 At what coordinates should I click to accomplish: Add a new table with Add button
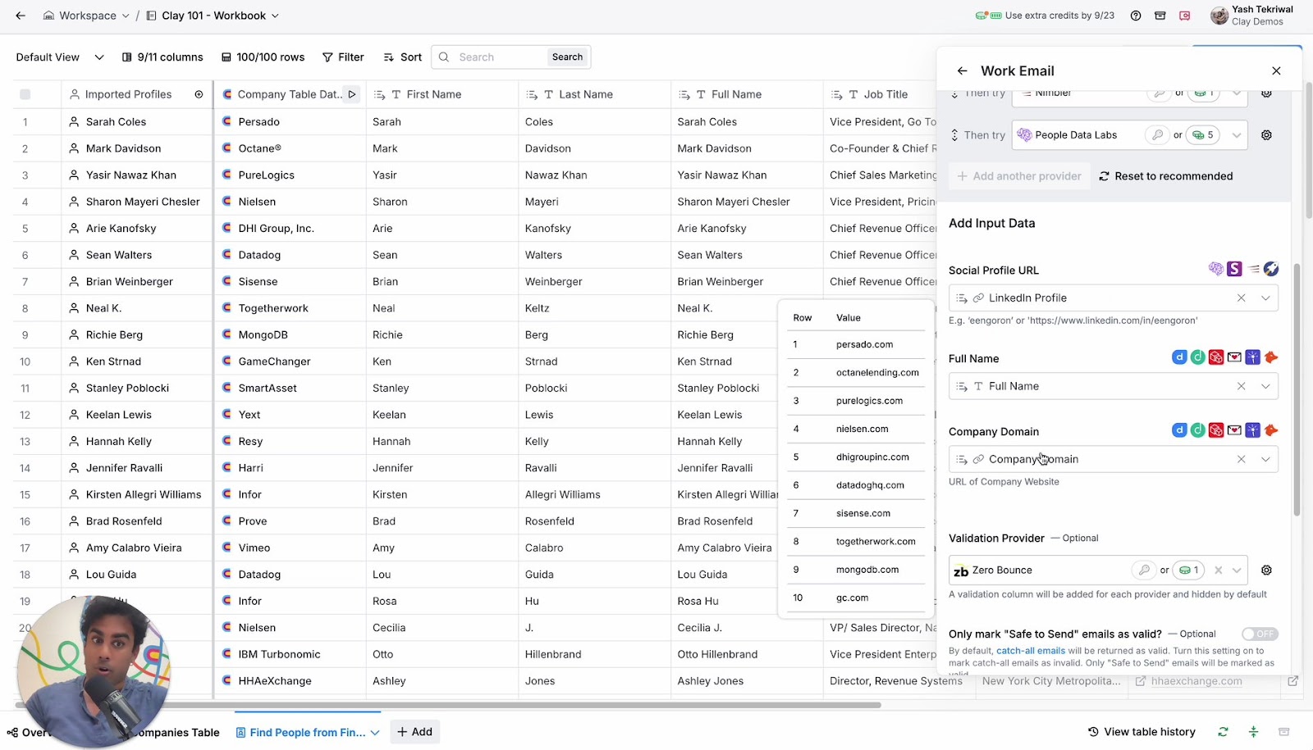(414, 732)
